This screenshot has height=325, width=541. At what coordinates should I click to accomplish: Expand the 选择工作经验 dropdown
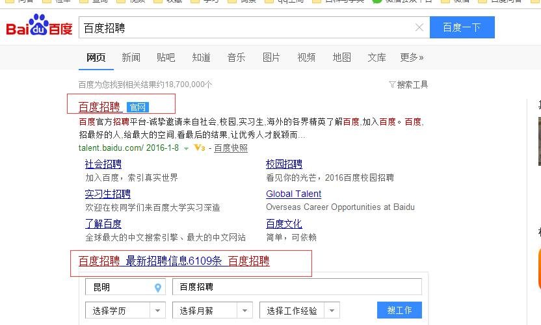click(x=300, y=311)
